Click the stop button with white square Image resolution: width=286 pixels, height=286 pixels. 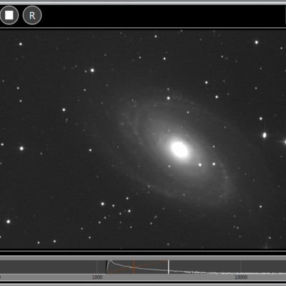[9, 15]
